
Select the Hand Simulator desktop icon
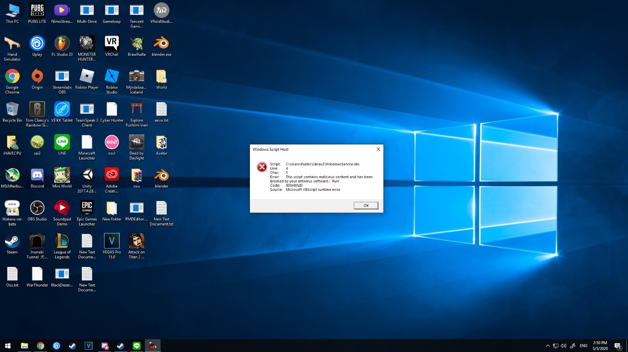(12, 49)
